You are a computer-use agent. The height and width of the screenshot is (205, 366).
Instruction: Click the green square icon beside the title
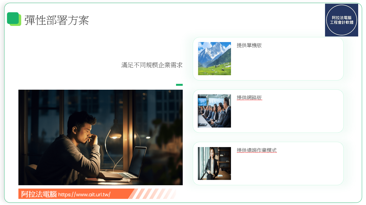pyautogui.click(x=14, y=19)
